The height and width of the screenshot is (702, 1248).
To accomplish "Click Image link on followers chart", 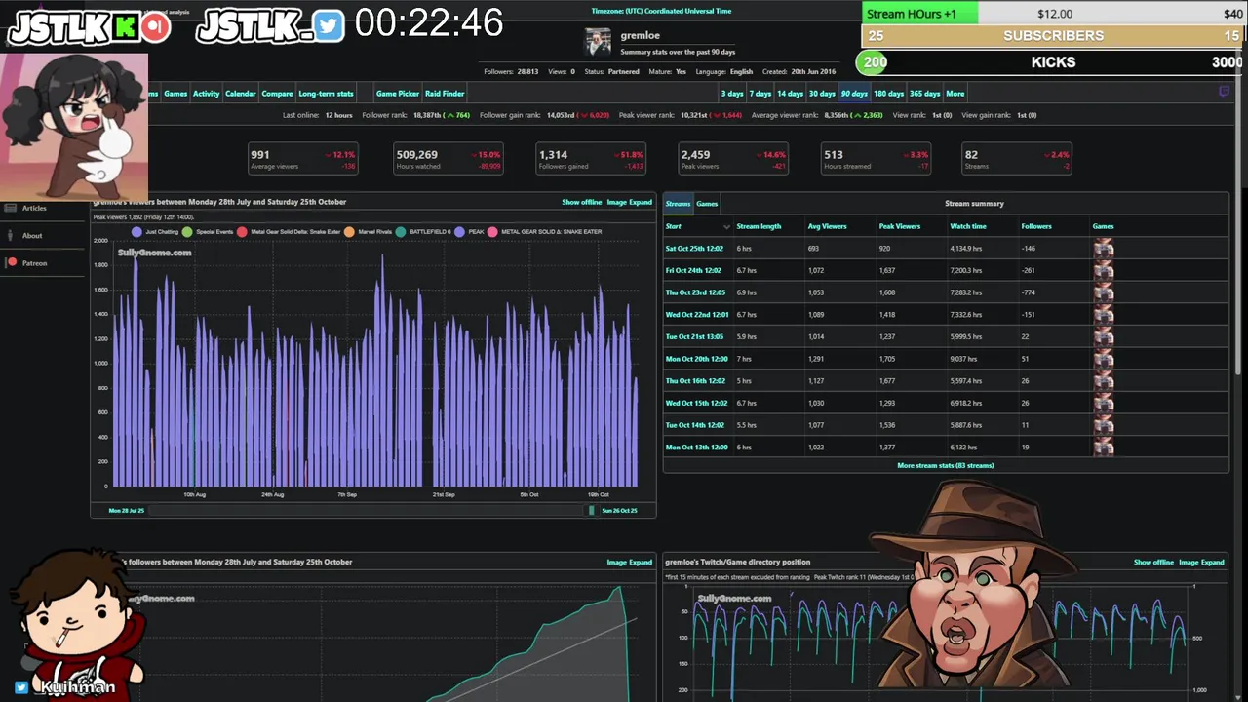I will coord(616,562).
